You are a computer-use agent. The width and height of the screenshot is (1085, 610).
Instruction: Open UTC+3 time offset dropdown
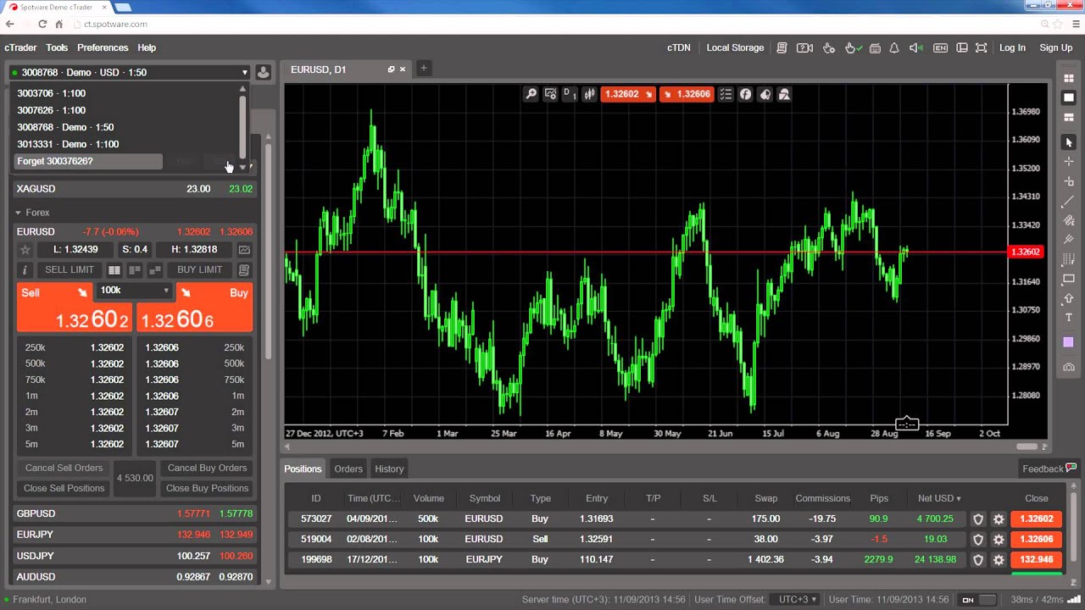(798, 600)
